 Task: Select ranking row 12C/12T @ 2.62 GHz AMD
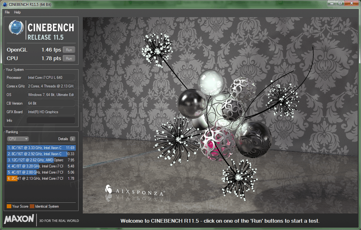click(41, 160)
